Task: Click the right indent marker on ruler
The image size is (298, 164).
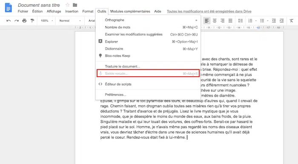Action: coord(258,28)
